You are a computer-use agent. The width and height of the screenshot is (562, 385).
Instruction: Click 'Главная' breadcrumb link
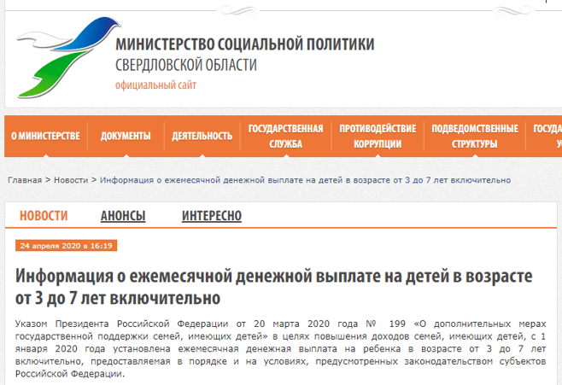coord(25,180)
